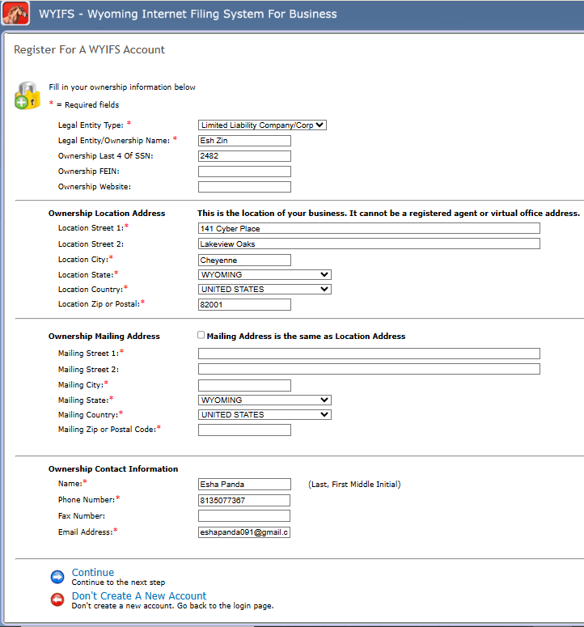Open the Legal Entity Type dropdown
Viewport: 584px width, 627px height.
pyautogui.click(x=262, y=125)
